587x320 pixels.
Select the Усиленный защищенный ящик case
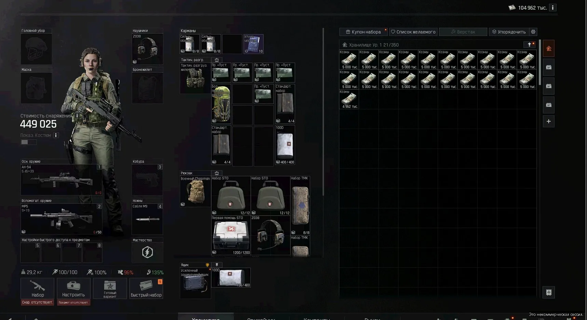pyautogui.click(x=195, y=283)
